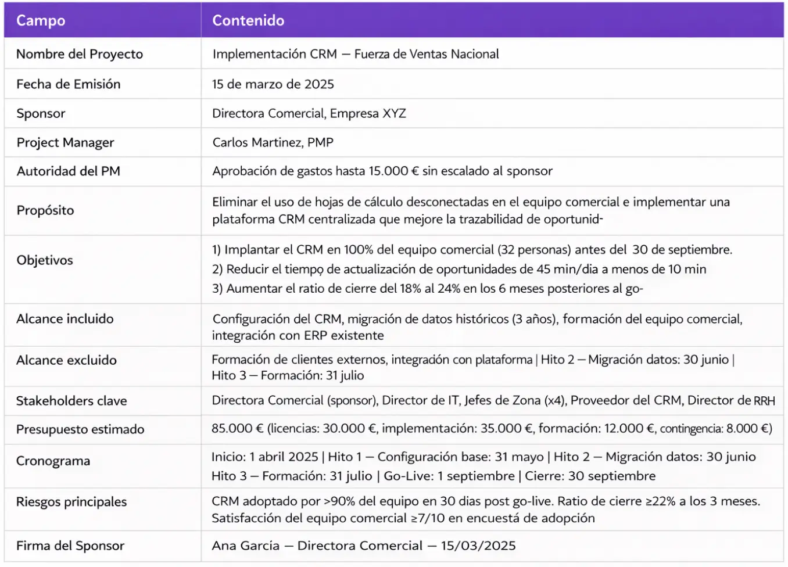The image size is (788, 567).
Task: Select the Nombre del Proyecto row label
Action: pos(80,54)
